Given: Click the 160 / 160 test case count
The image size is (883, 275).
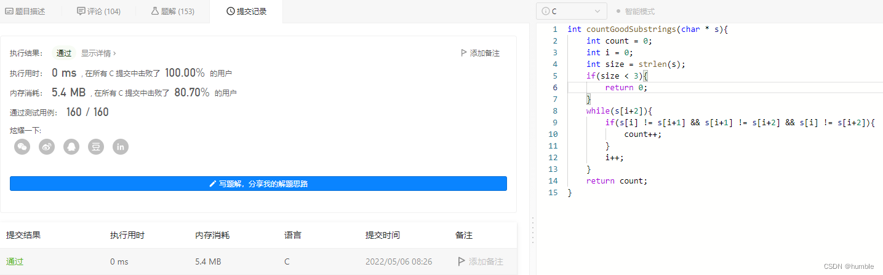Looking at the screenshot, I should coord(87,112).
